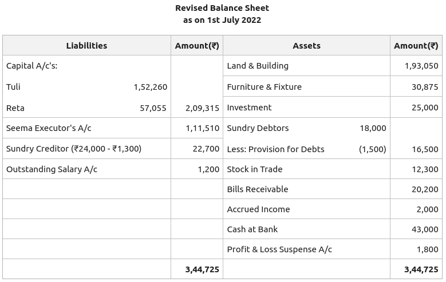Click the Sundry Debtors amount 18,000
446x282 pixels.
coord(373,128)
